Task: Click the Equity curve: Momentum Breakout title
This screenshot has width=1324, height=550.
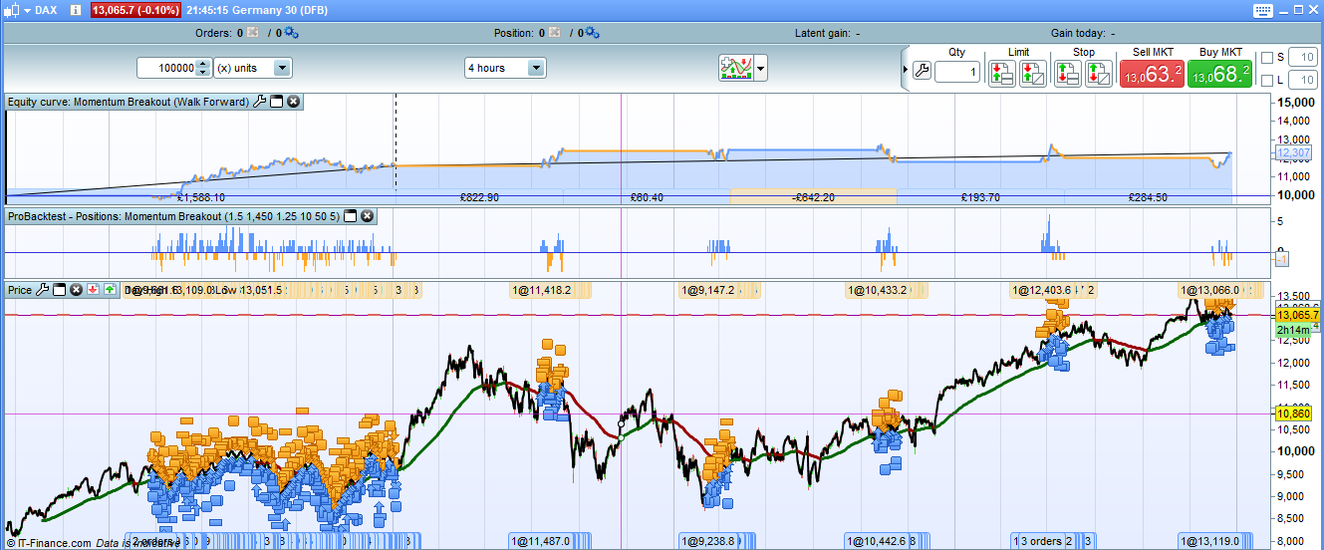Action: tap(128, 102)
